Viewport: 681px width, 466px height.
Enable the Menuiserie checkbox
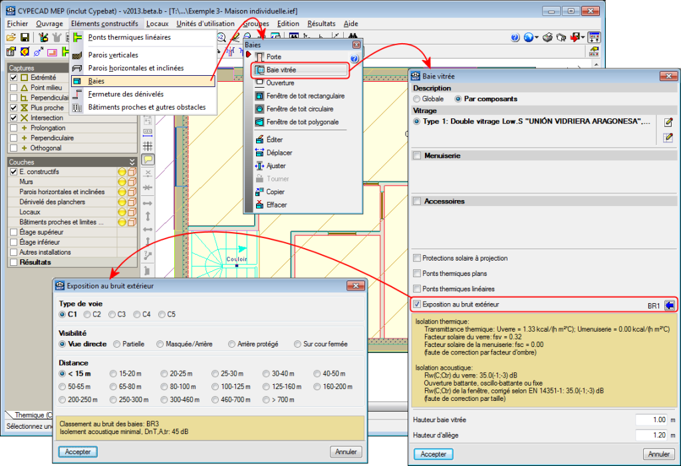point(418,156)
